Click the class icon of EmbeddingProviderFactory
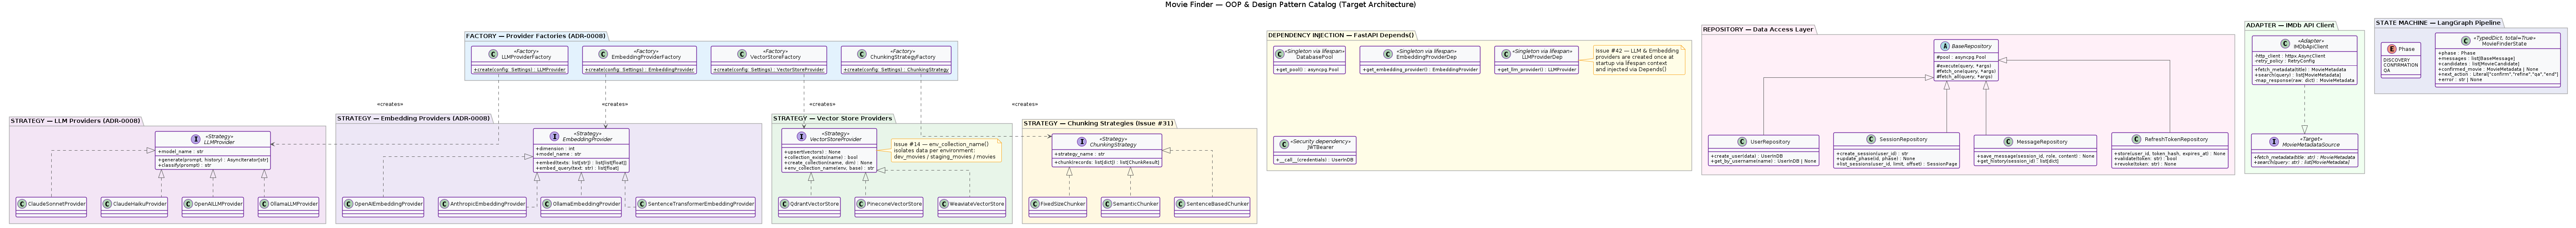 (x=603, y=54)
